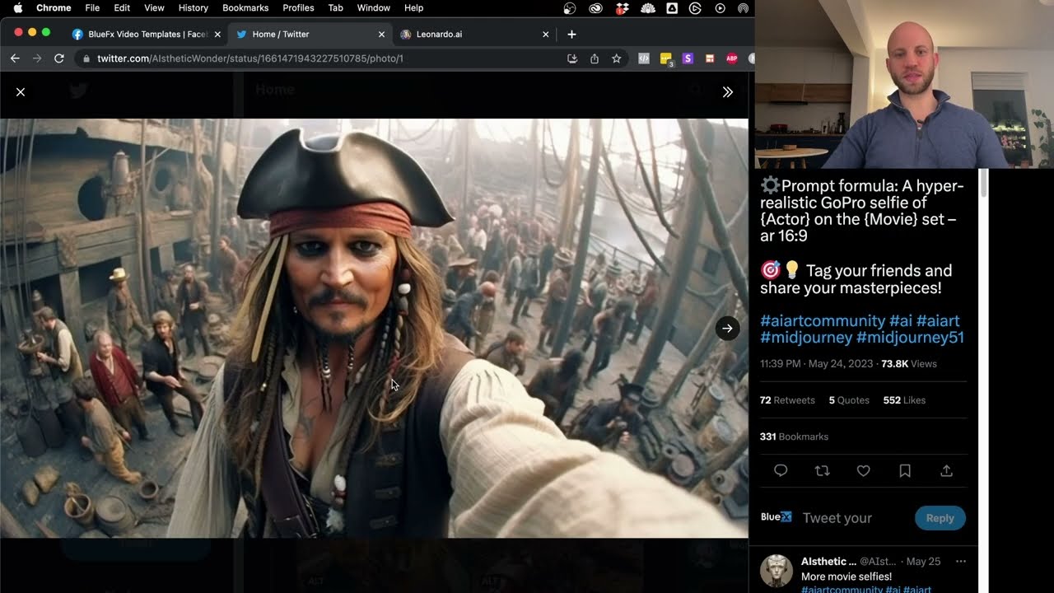
Task: Open the #aiart hashtag in the main tweet
Action: pos(938,320)
